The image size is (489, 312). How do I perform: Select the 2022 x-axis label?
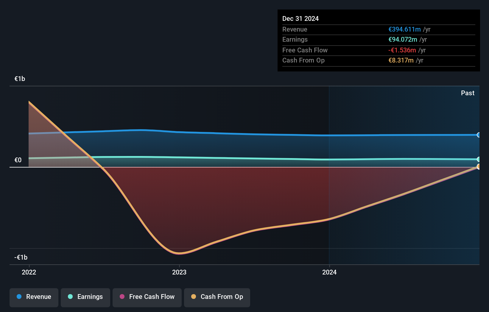tap(29, 272)
